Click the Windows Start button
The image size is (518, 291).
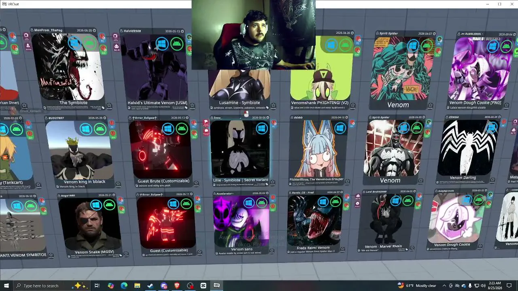point(6,286)
